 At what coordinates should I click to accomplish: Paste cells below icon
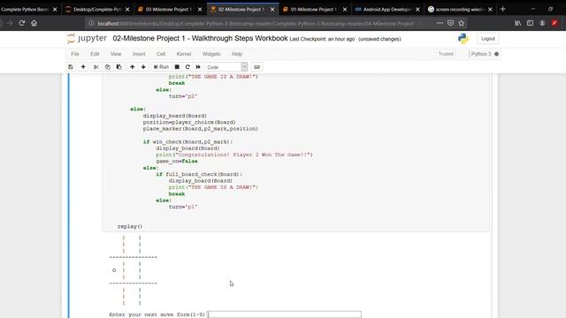click(x=119, y=67)
